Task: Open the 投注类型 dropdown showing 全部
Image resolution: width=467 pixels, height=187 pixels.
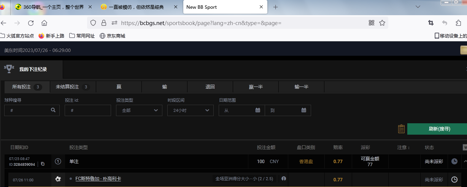Action: (x=139, y=110)
